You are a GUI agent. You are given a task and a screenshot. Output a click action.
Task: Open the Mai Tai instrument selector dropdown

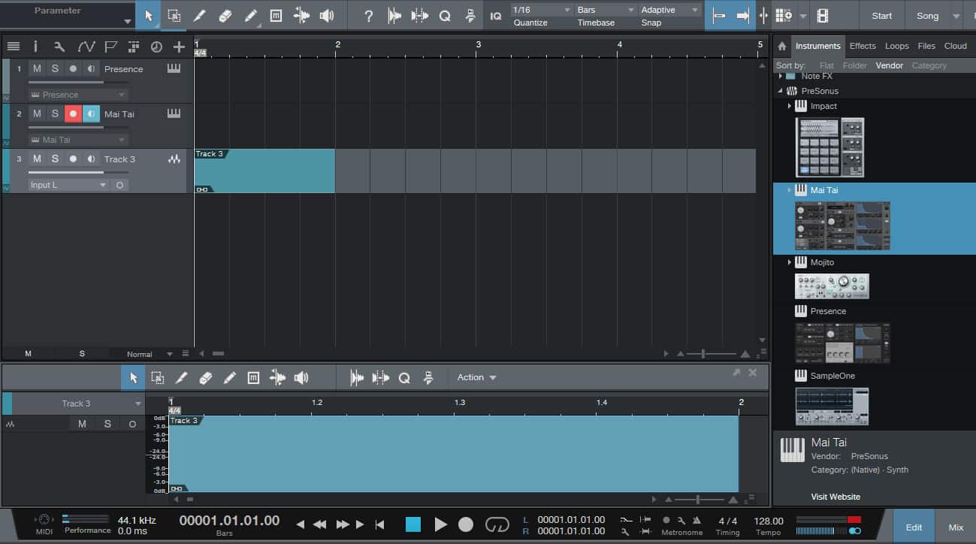coord(78,140)
